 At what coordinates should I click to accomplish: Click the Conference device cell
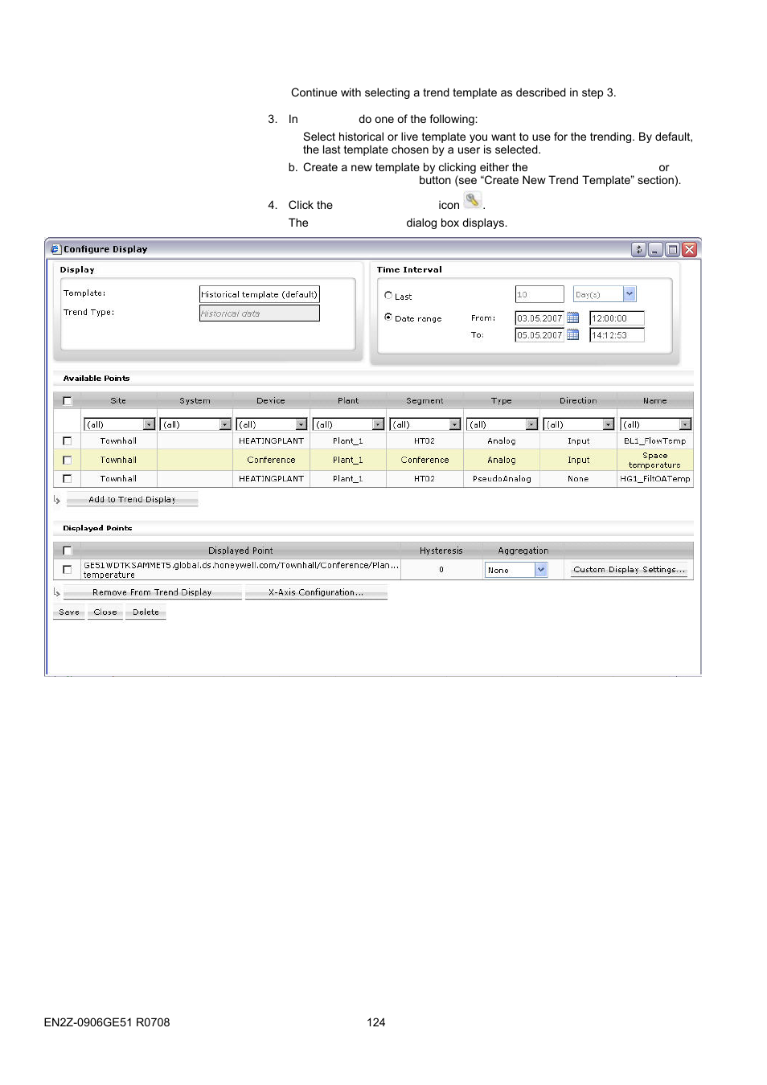click(271, 460)
